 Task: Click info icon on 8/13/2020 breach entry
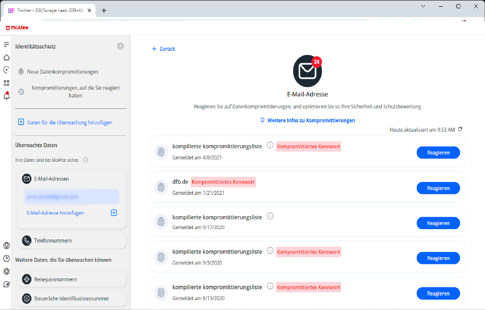270,286
